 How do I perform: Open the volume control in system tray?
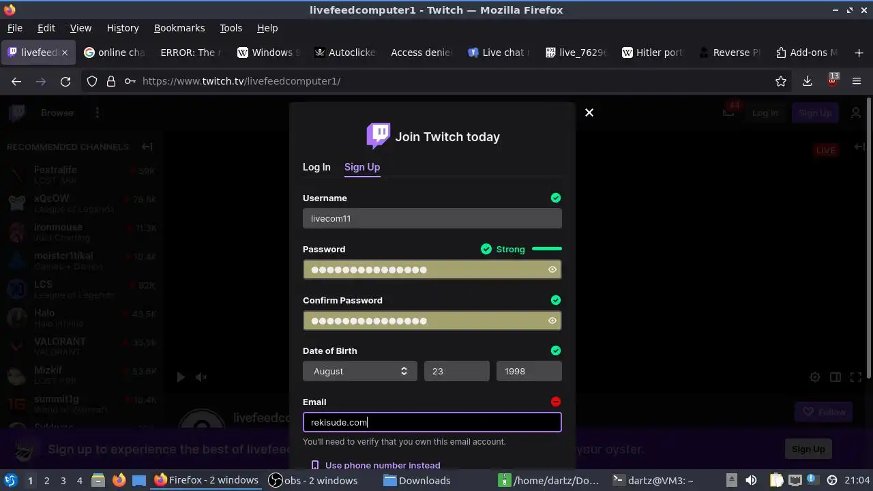click(x=751, y=480)
